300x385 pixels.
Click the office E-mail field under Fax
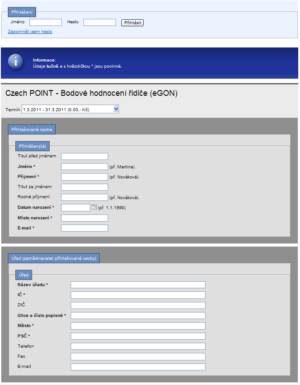click(138, 367)
